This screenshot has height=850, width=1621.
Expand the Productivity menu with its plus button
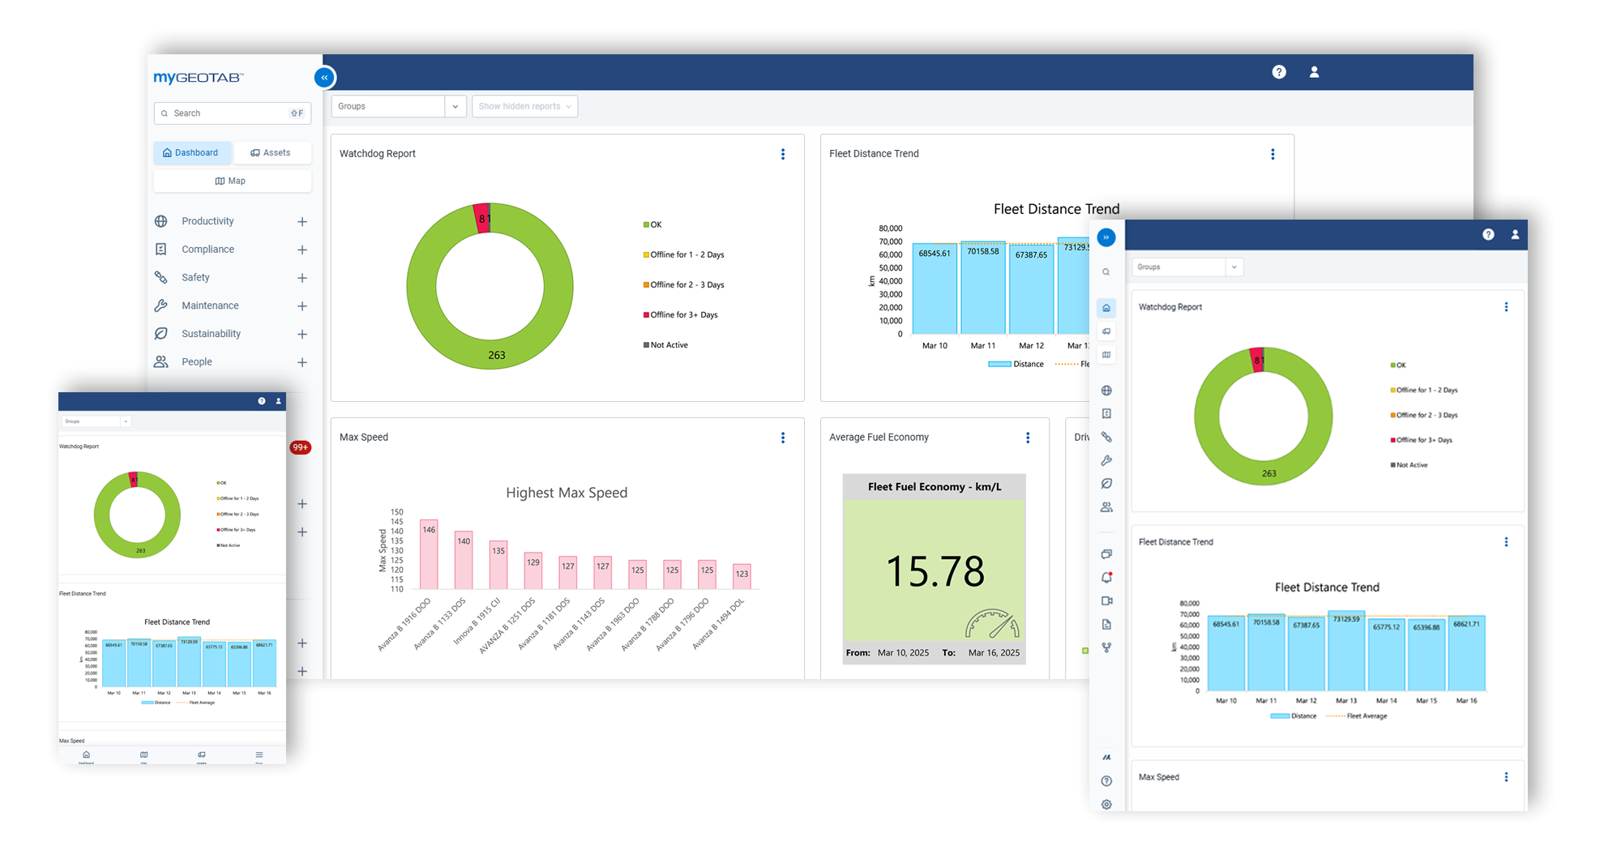[302, 221]
